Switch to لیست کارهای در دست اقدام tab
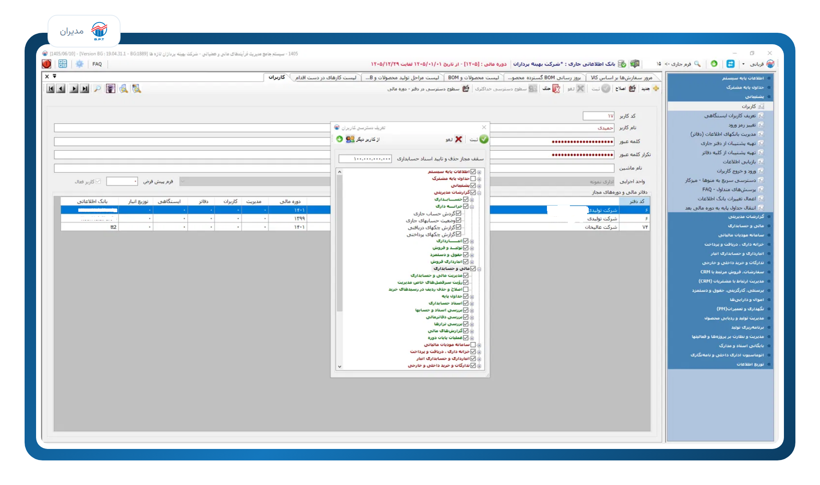Screen dimensions: 820x485 pos(326,77)
